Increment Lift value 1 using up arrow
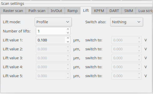 click(68, 38)
